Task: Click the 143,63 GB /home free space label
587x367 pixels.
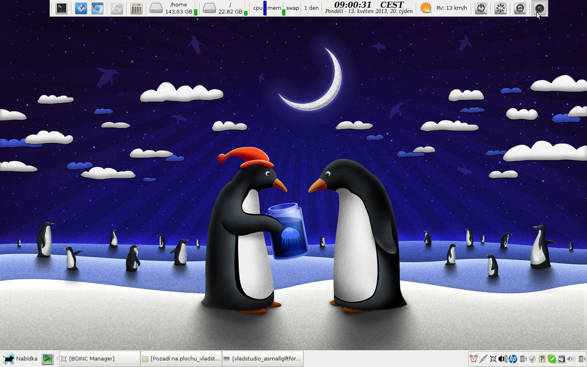Action: pos(179,11)
